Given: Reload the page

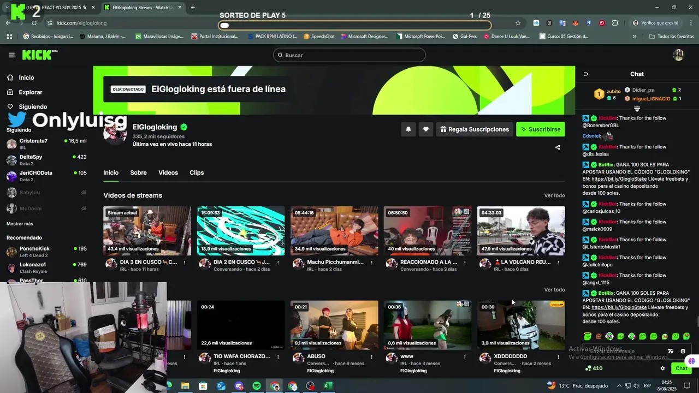Looking at the screenshot, I should pyautogui.click(x=34, y=23).
